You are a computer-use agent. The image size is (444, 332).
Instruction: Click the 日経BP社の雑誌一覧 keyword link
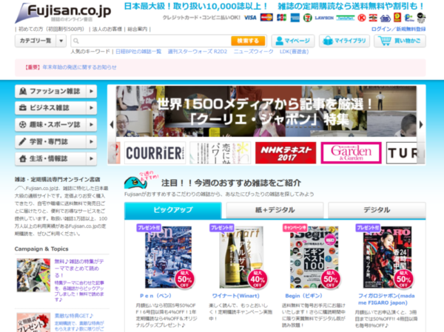(x=138, y=52)
